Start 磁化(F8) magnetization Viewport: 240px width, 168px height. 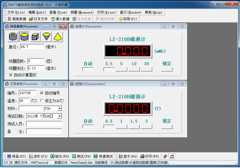60,156
